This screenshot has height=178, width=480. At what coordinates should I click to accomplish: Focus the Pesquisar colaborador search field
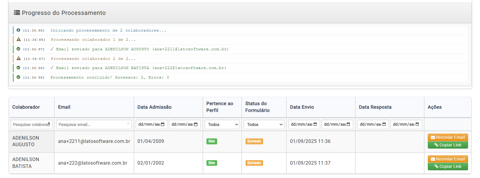pos(32,124)
